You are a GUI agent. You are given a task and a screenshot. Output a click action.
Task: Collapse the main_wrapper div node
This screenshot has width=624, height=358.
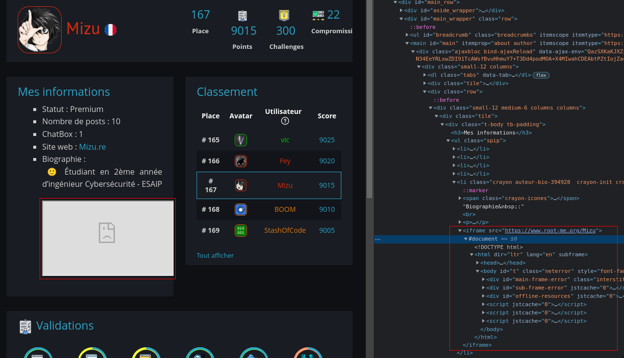401,19
